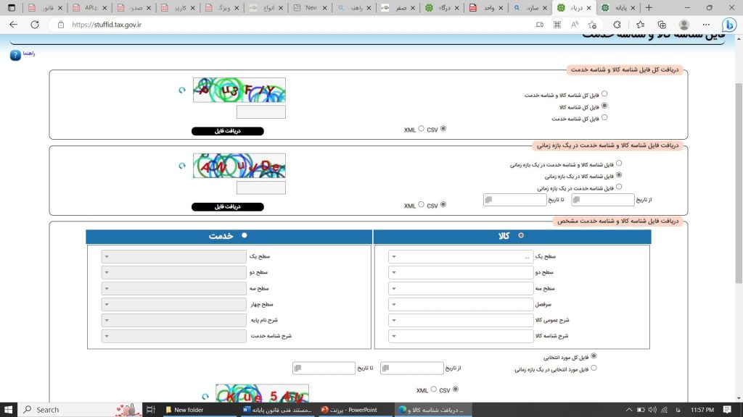Image resolution: width=743 pixels, height=417 pixels.
Task: Go back with browser back arrow
Action: 13,25
